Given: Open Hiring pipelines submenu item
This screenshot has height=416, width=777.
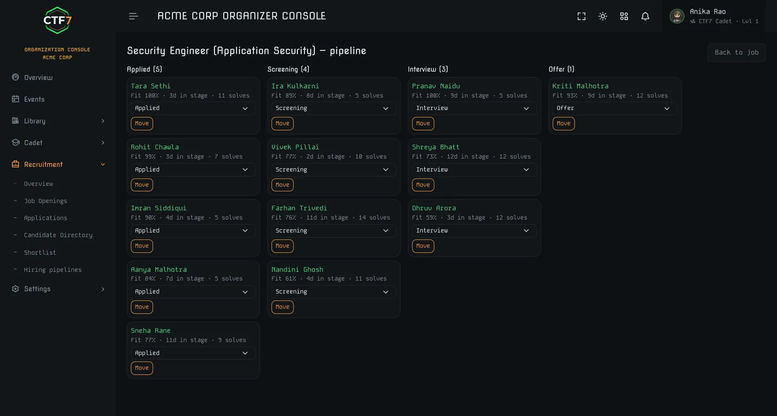Looking at the screenshot, I should point(53,270).
